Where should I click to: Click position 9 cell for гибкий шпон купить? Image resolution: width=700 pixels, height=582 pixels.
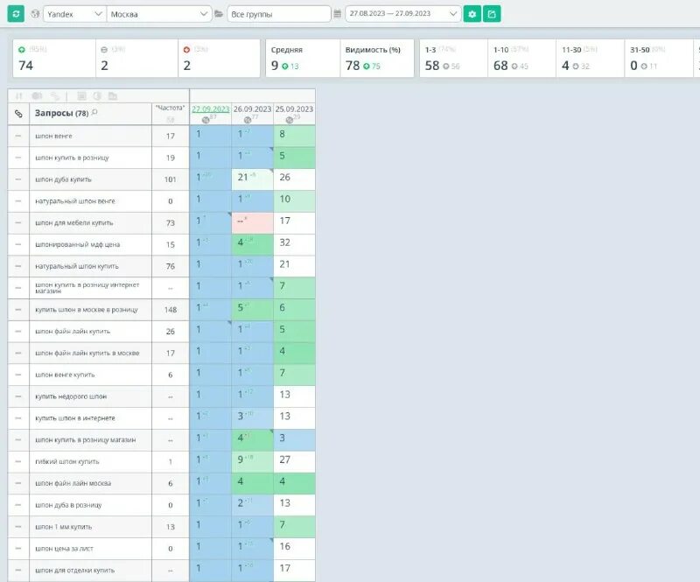click(252, 461)
